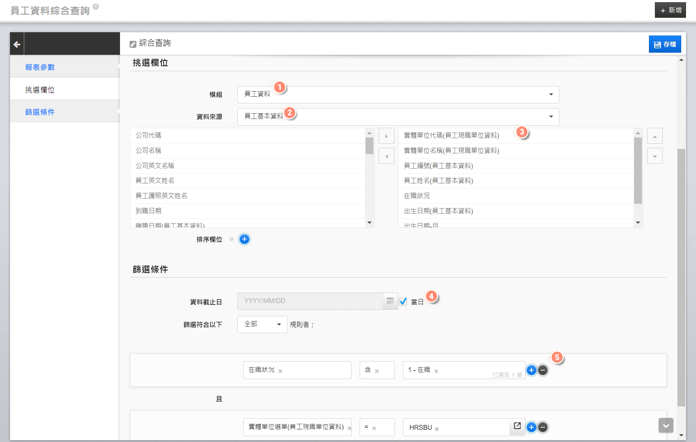The image size is (696, 442).
Task: Open calendar picker for 資料截止日
Action: [390, 301]
